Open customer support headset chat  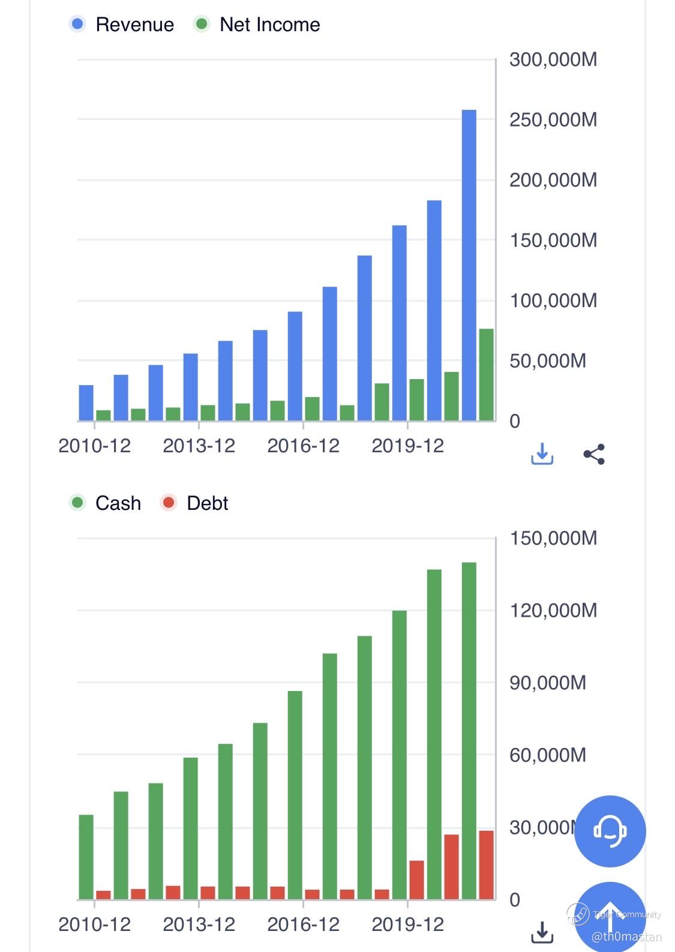[610, 831]
